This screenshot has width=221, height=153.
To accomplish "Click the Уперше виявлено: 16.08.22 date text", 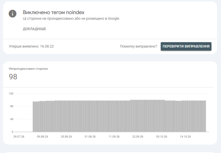I will pyautogui.click(x=31, y=46).
